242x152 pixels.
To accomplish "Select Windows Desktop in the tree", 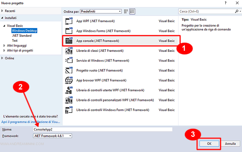I will [24, 31].
